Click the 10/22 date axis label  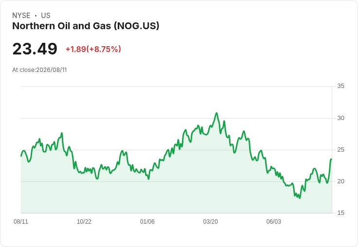[84, 222]
